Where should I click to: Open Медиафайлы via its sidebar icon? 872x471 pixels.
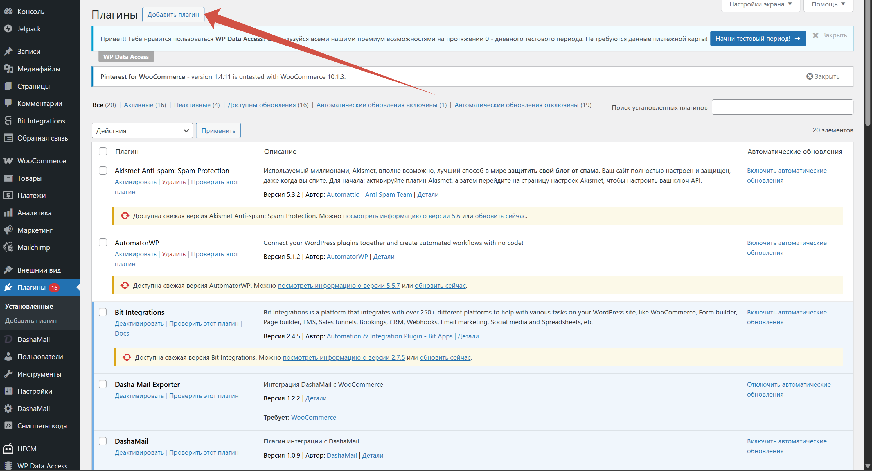tap(8, 69)
